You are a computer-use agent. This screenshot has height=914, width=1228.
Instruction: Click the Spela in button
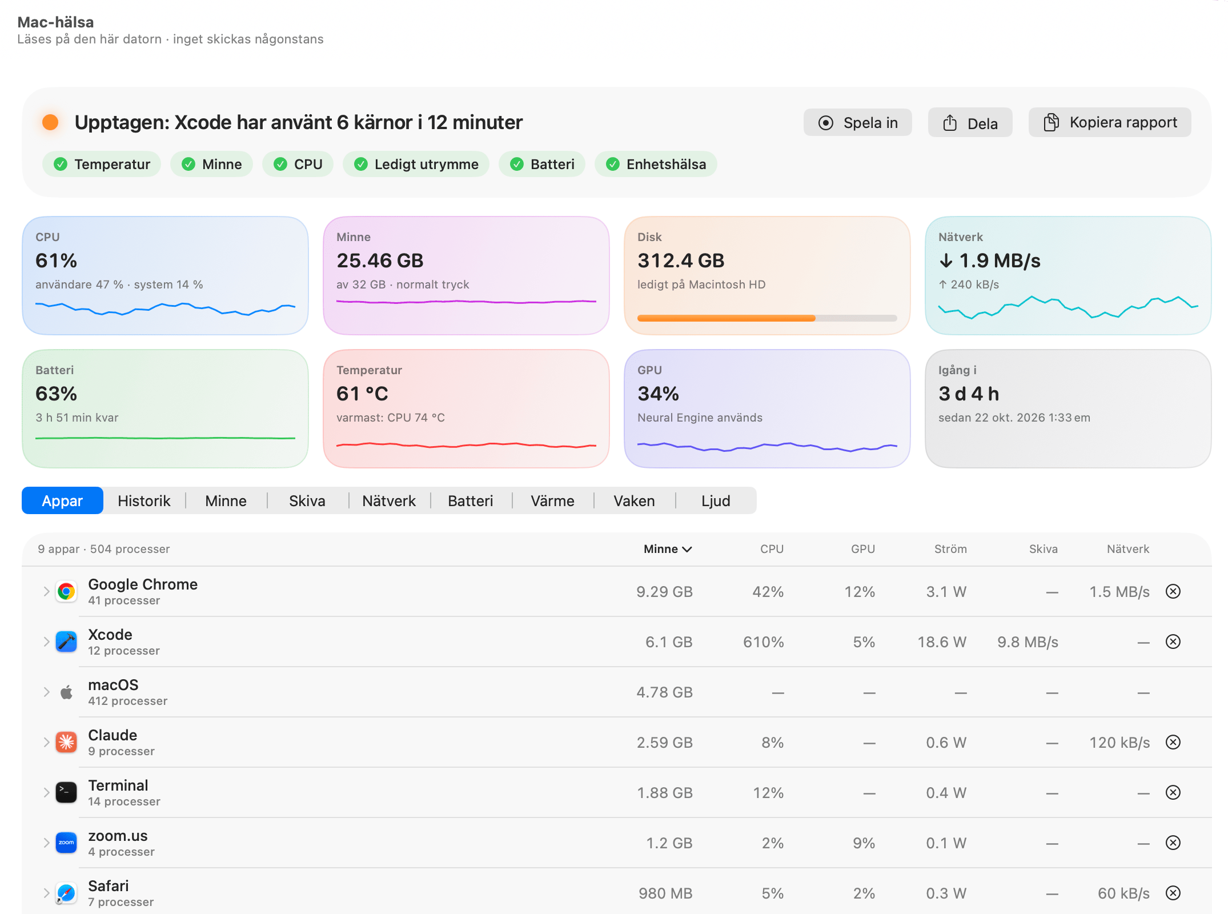click(858, 123)
